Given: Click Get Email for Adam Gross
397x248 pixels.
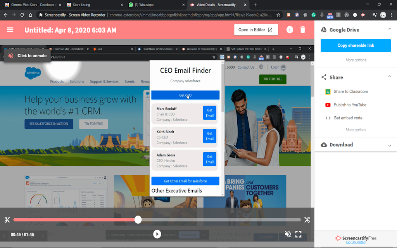Looking at the screenshot, I should tap(210, 159).
